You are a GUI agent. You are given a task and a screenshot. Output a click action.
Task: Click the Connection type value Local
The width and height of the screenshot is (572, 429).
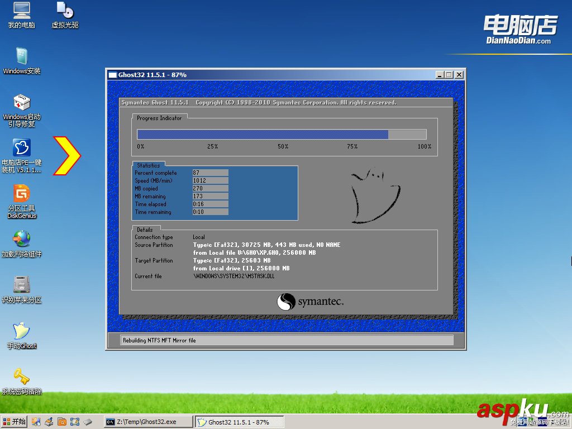(199, 237)
